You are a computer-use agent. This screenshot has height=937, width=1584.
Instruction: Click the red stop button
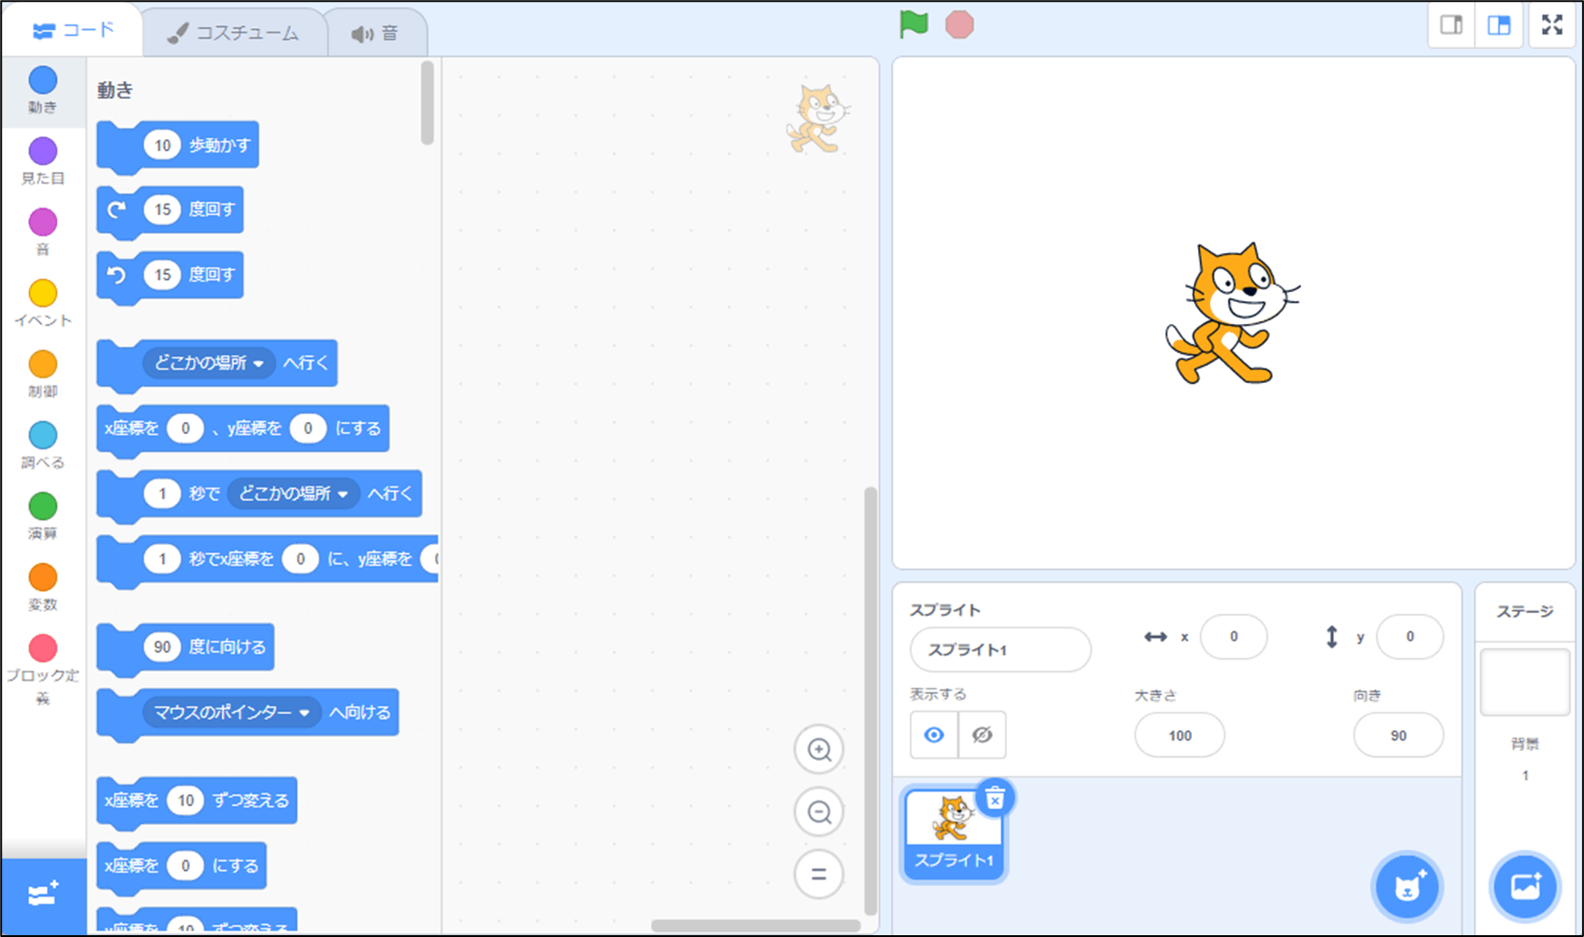pos(959,25)
